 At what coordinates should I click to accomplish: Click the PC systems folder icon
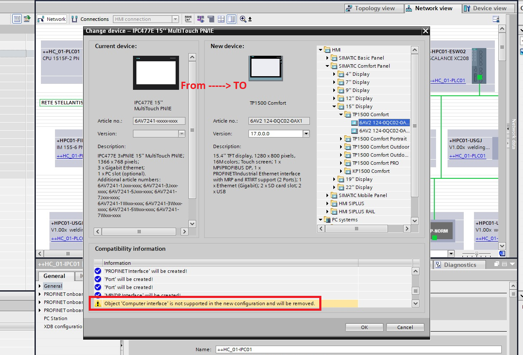click(x=327, y=220)
